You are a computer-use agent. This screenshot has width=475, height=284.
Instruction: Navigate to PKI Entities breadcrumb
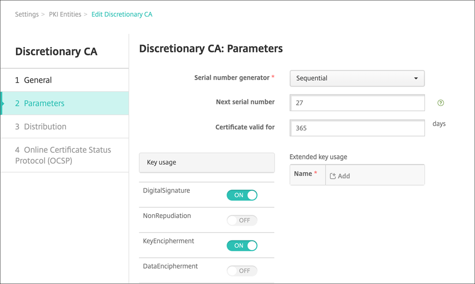pos(65,14)
